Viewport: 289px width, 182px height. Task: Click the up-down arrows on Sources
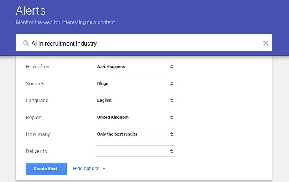(172, 83)
